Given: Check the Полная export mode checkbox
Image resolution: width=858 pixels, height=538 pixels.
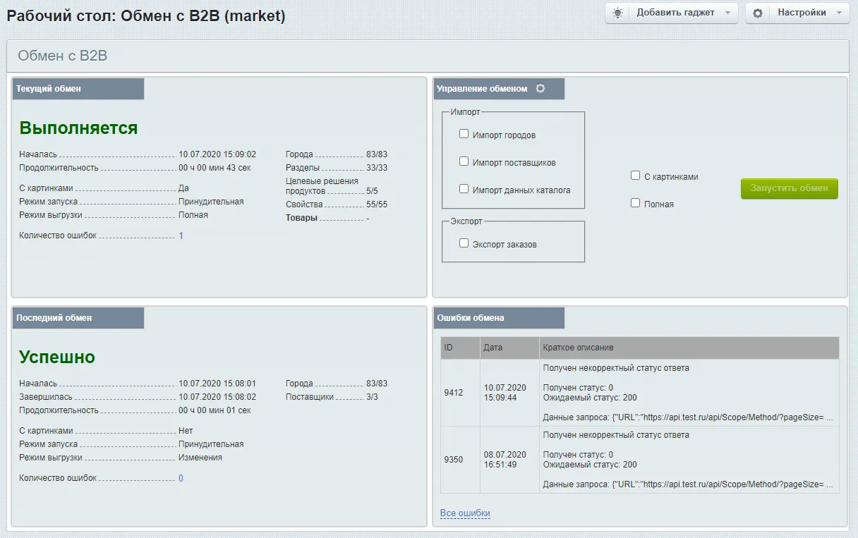Looking at the screenshot, I should click(635, 203).
